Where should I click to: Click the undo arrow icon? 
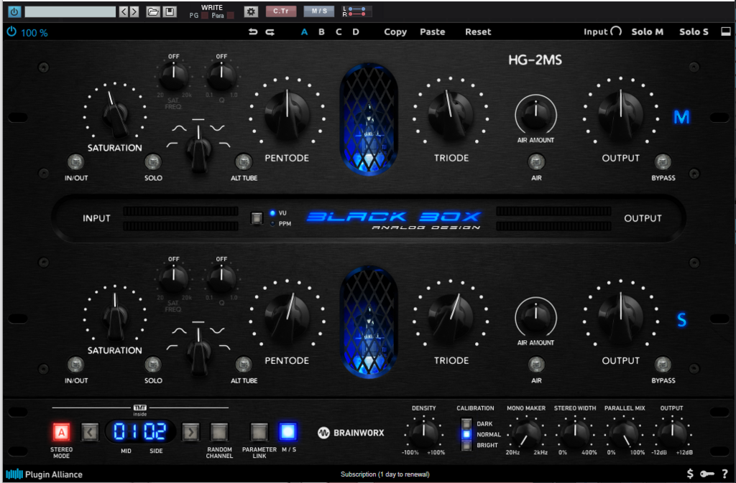(x=253, y=32)
